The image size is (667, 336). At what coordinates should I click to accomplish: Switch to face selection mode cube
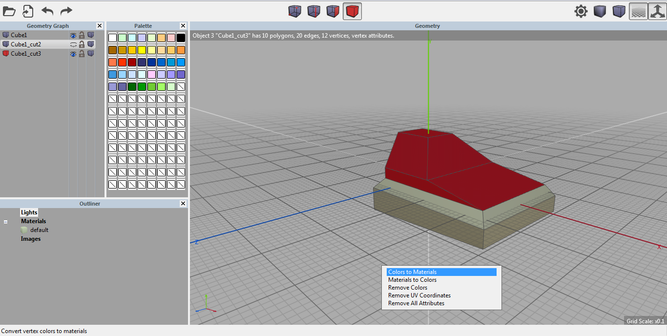coord(333,11)
